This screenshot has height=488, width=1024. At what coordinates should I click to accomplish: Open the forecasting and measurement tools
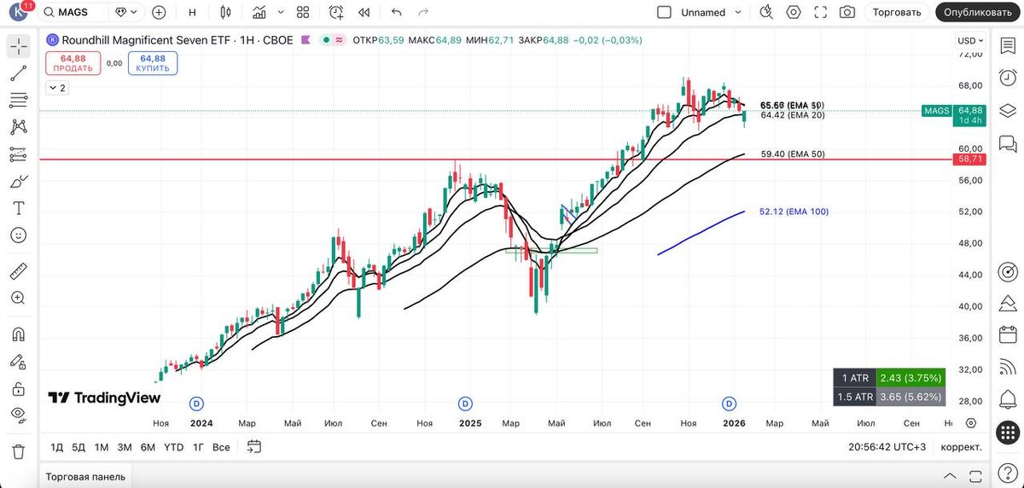(18, 154)
